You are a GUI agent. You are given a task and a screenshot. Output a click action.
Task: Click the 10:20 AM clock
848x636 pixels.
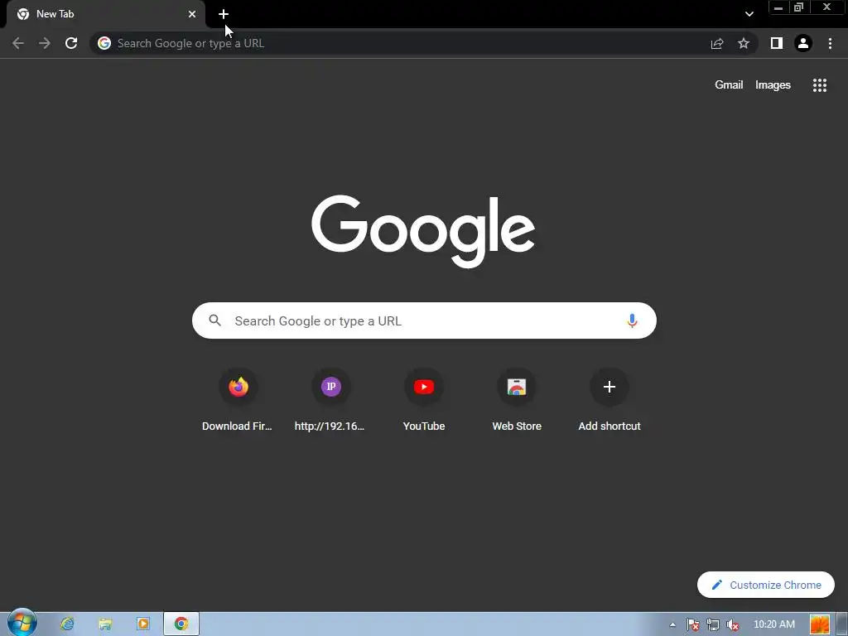pos(774,624)
